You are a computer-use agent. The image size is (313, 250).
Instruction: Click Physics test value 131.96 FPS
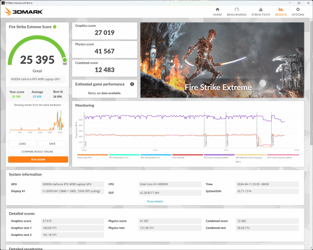pyautogui.click(x=170, y=228)
